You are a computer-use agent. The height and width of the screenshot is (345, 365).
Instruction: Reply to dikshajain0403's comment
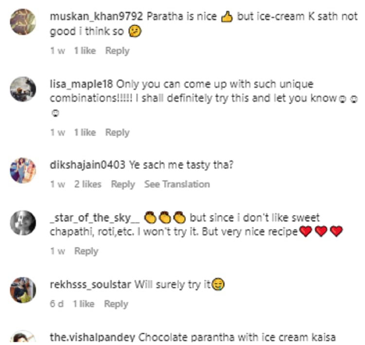coord(123,184)
